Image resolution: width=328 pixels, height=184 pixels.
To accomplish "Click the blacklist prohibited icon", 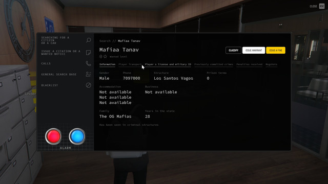I will (89, 85).
